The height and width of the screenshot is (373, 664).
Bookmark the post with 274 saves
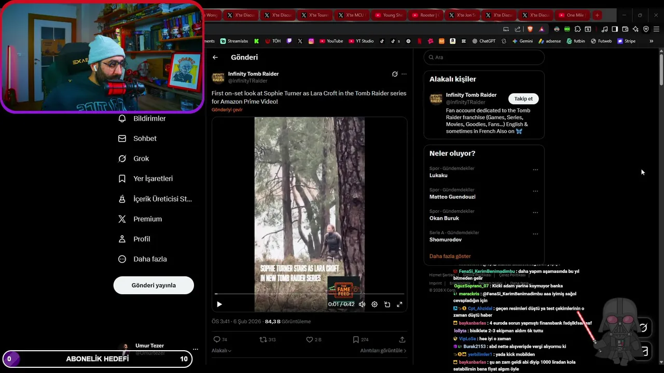pos(356,339)
